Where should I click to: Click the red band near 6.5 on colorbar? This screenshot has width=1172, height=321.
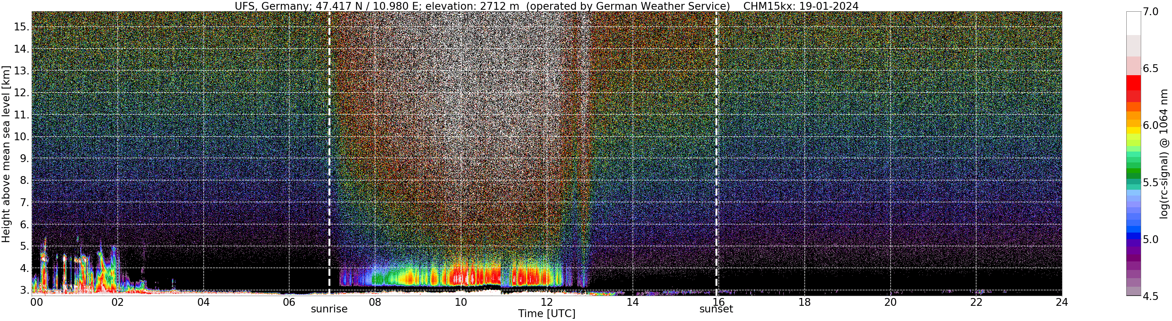[x=1133, y=83]
